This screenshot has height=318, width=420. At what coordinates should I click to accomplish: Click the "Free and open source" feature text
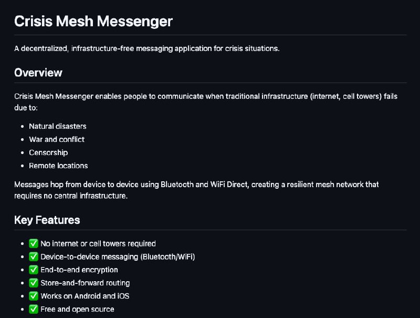[77, 309]
